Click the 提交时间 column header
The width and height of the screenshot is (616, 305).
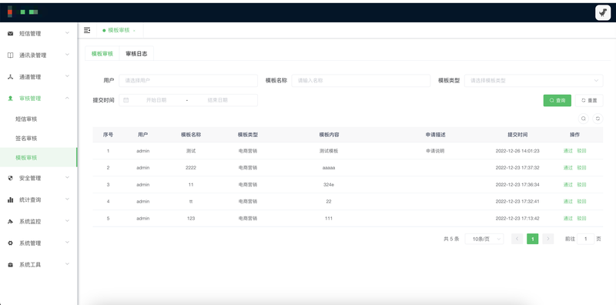coord(517,135)
